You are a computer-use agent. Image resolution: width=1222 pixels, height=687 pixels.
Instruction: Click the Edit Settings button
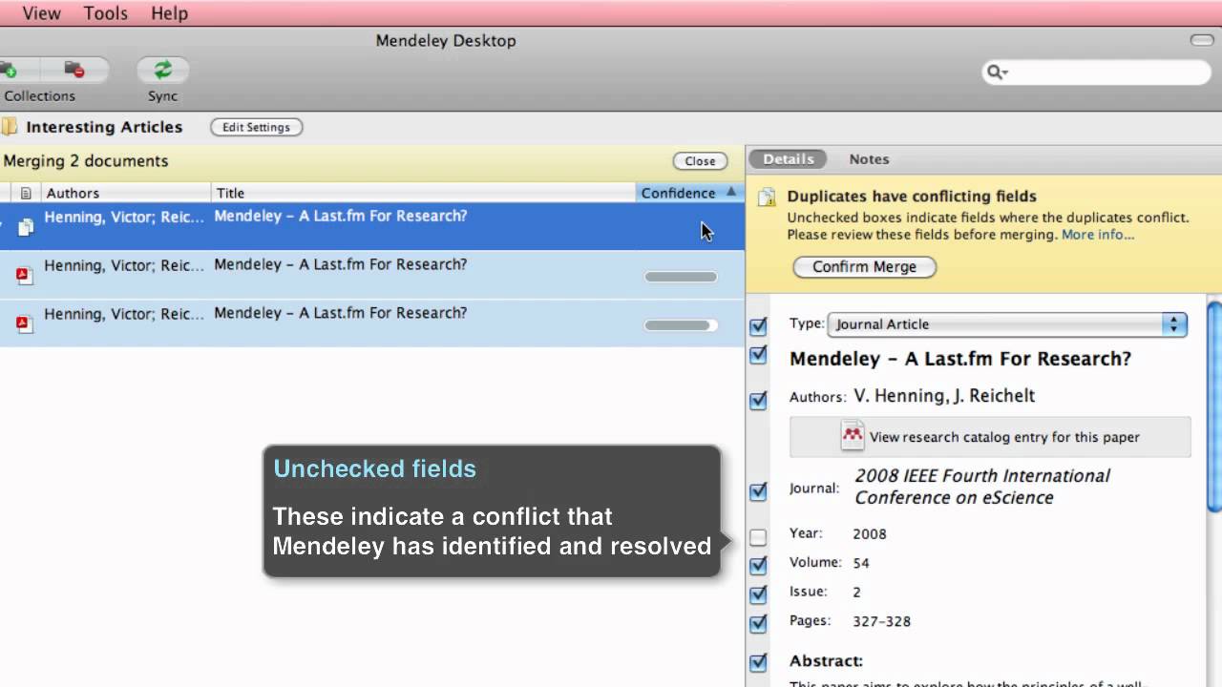pyautogui.click(x=256, y=127)
